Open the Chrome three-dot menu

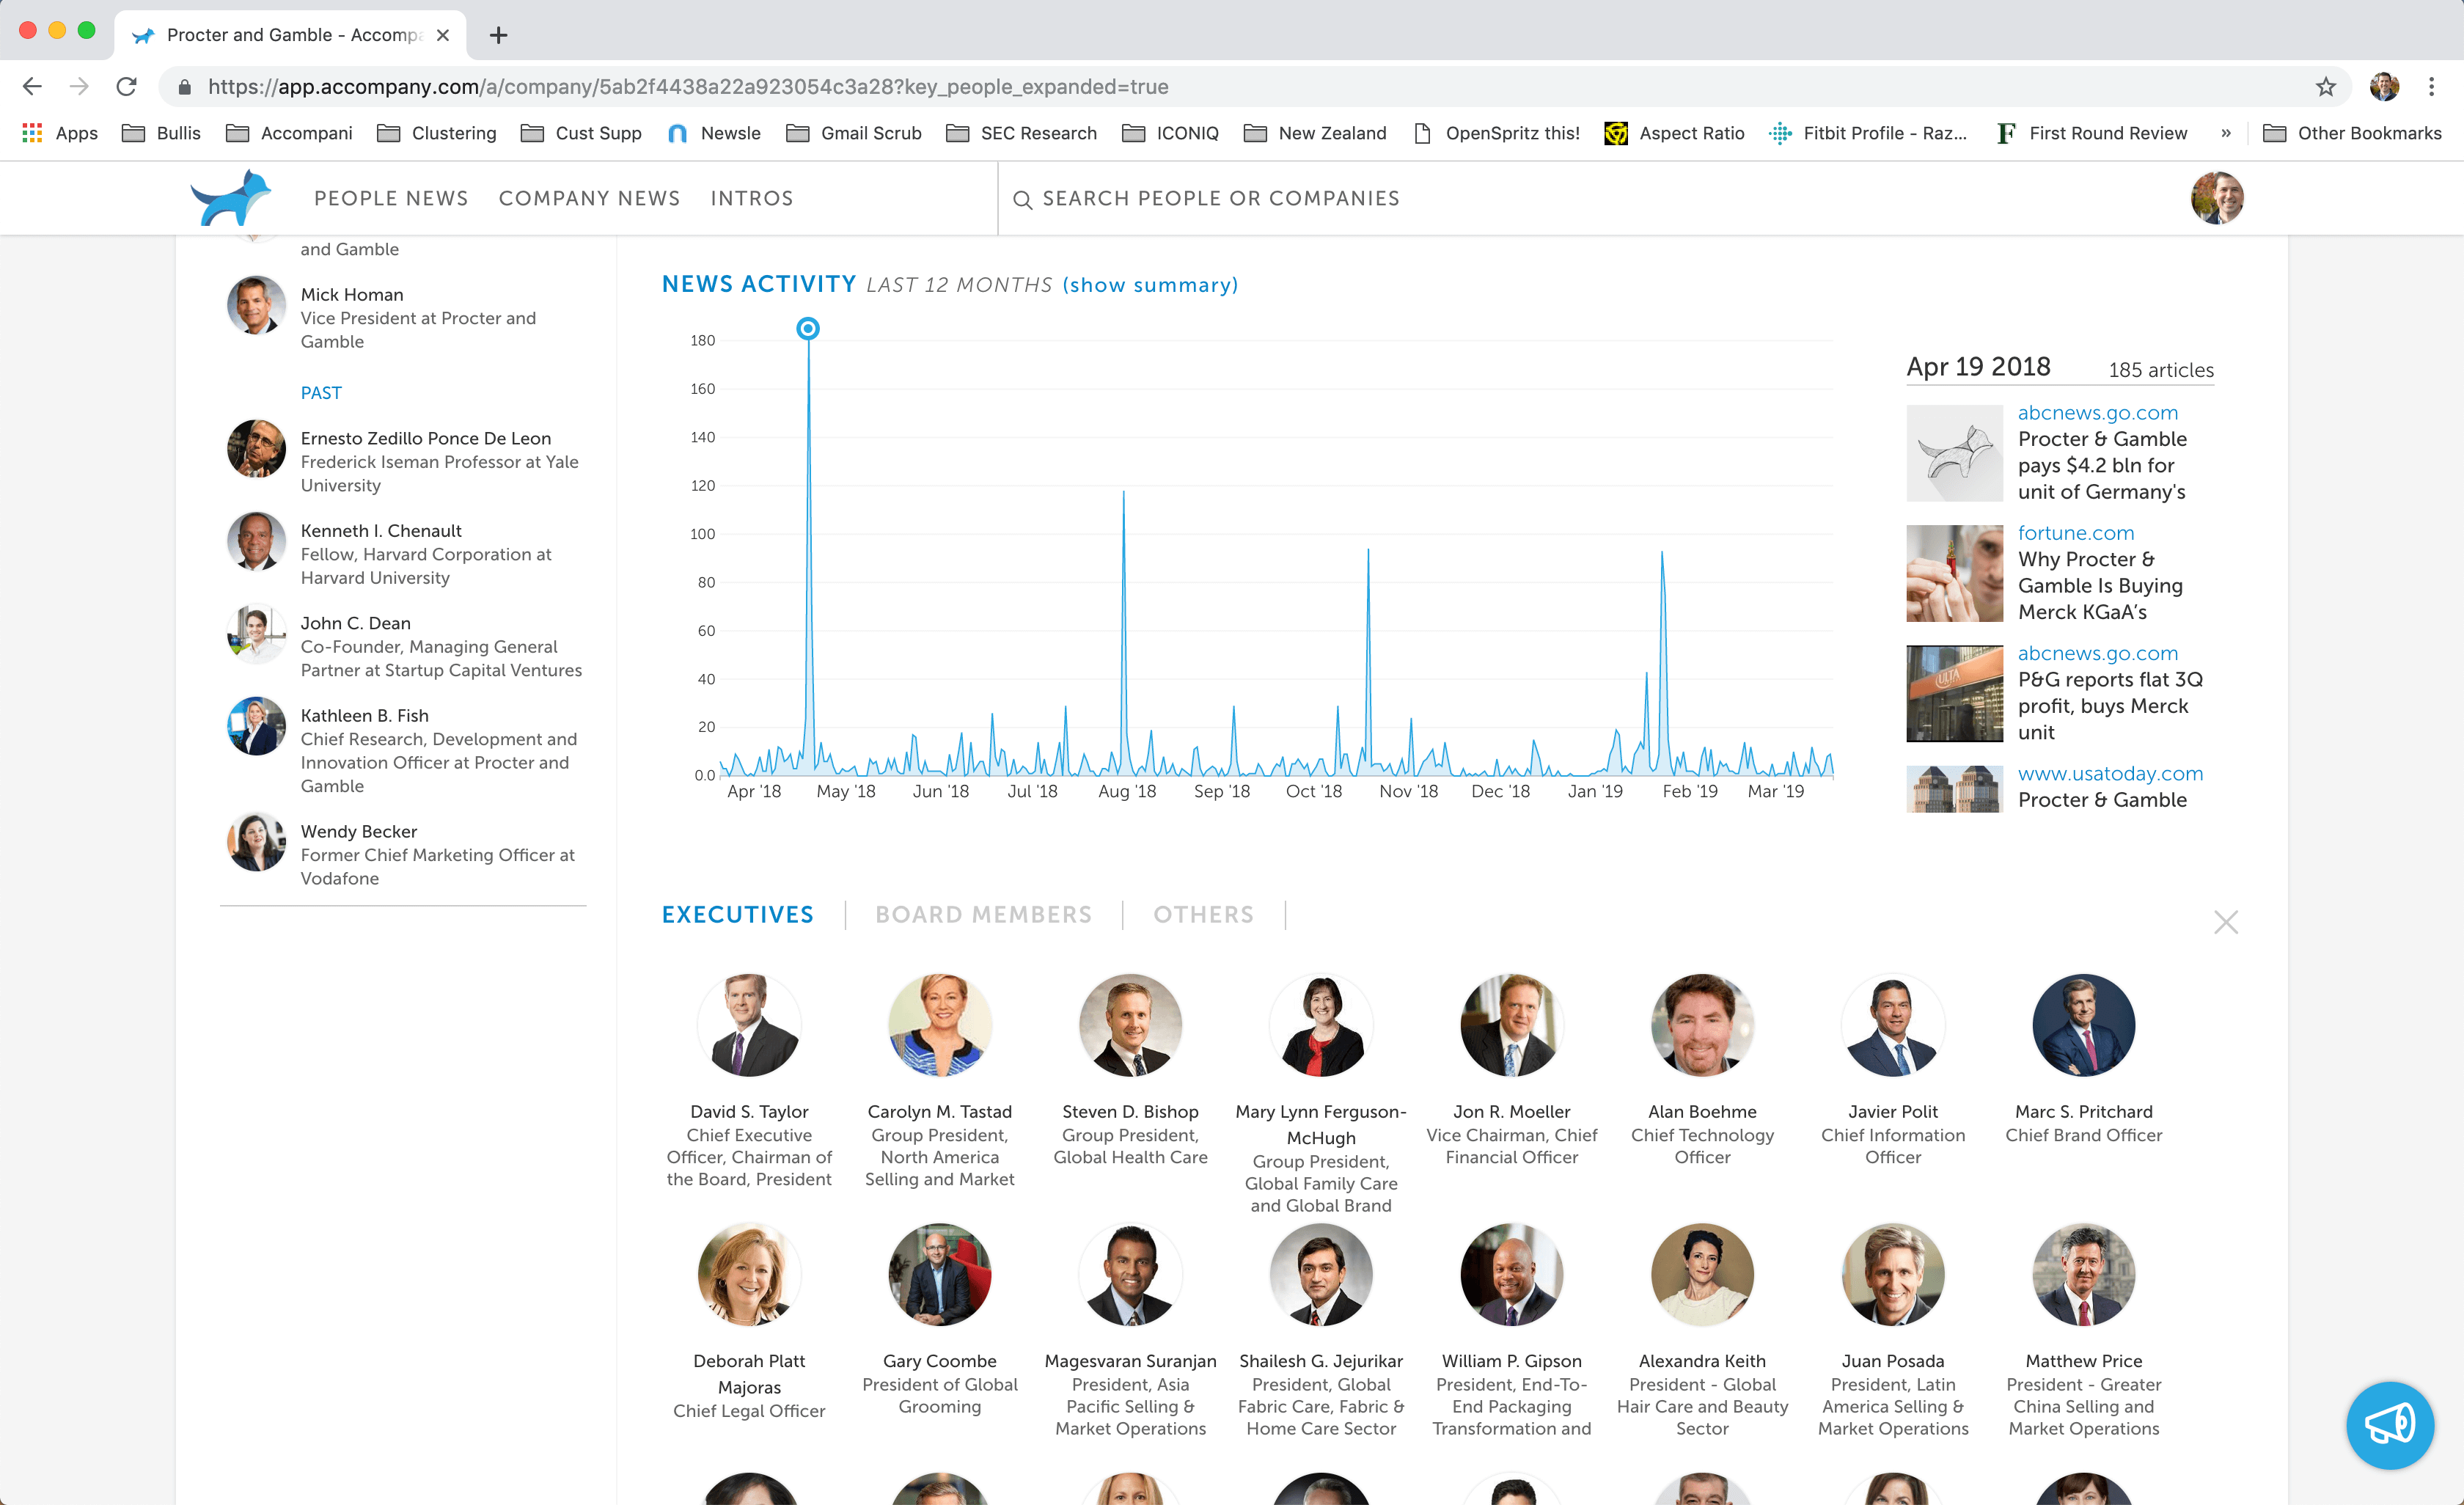click(x=2431, y=87)
